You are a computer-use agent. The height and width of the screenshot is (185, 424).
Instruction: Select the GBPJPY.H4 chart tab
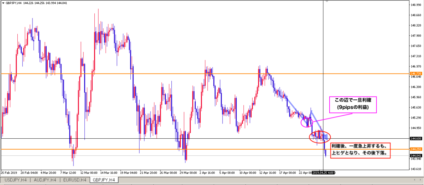point(103,180)
